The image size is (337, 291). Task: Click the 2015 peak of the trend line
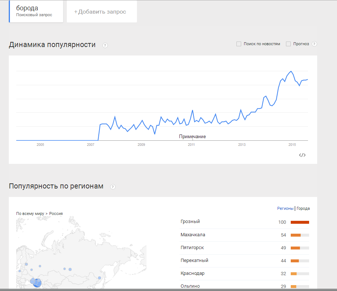point(291,71)
